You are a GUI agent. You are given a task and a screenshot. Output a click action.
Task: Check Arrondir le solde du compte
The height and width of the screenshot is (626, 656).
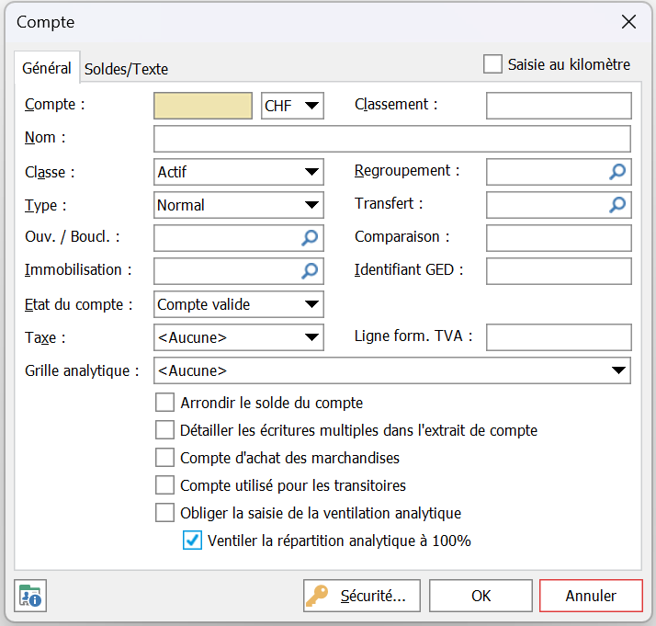click(164, 403)
